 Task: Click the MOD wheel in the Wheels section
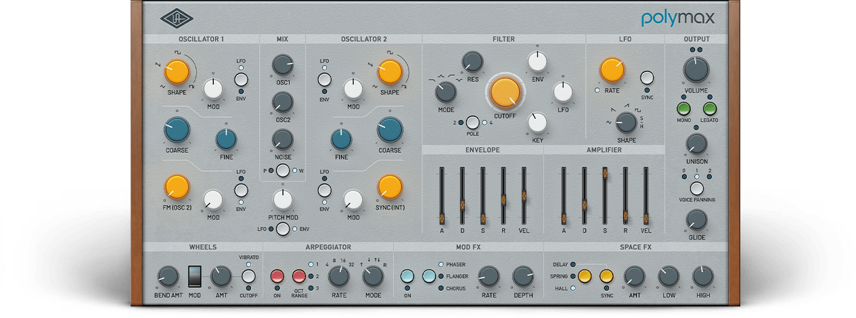[x=194, y=276]
